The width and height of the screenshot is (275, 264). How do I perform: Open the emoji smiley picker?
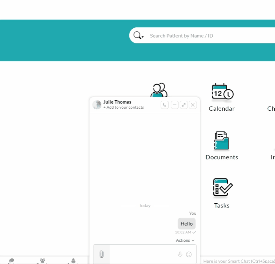tap(189, 254)
